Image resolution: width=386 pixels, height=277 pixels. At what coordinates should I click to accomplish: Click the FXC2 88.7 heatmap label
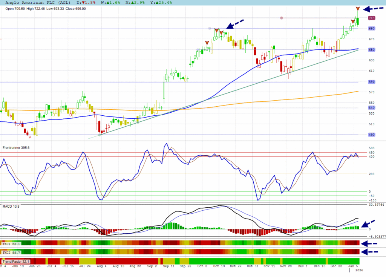[11, 252]
